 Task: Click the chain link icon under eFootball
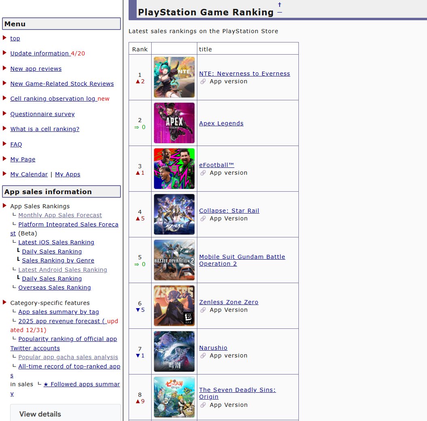203,173
